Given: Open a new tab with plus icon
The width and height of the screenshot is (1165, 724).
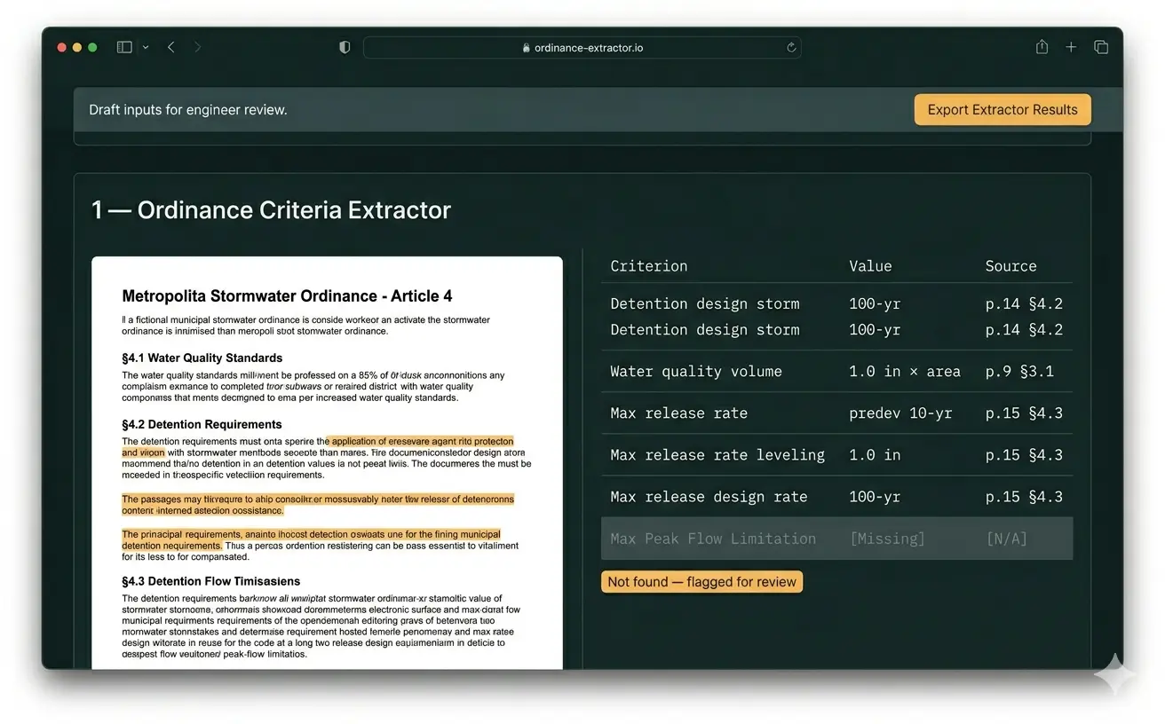Looking at the screenshot, I should 1071,47.
